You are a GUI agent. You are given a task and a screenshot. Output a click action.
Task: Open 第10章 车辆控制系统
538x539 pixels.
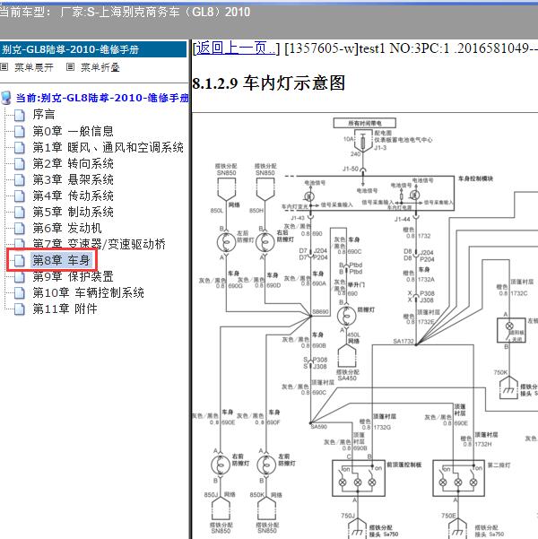(89, 293)
